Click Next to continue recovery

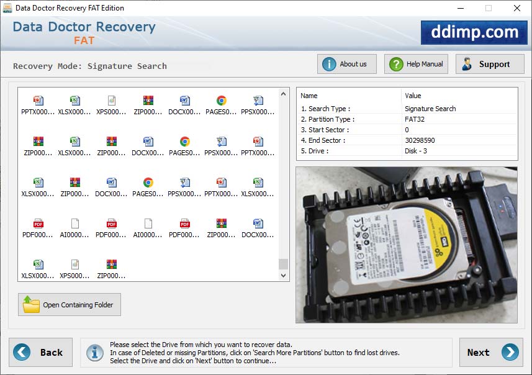coord(490,352)
